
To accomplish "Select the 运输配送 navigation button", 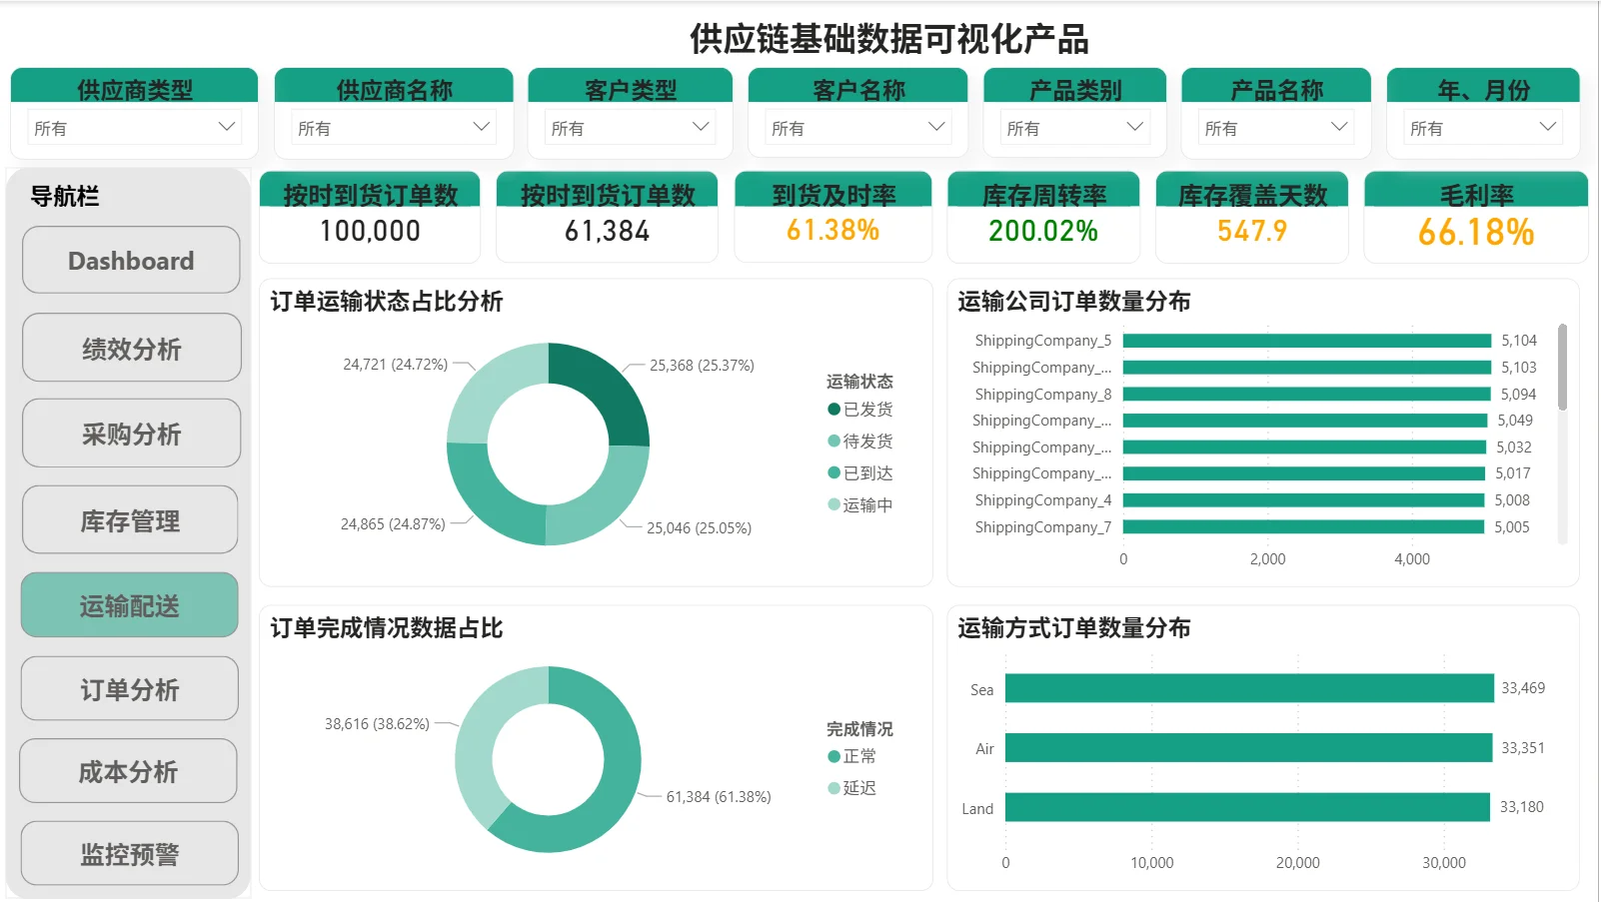I will (130, 605).
